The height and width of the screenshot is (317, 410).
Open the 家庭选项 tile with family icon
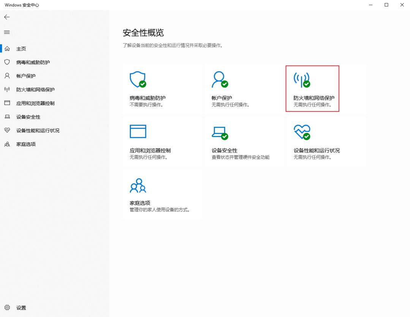[x=162, y=194]
